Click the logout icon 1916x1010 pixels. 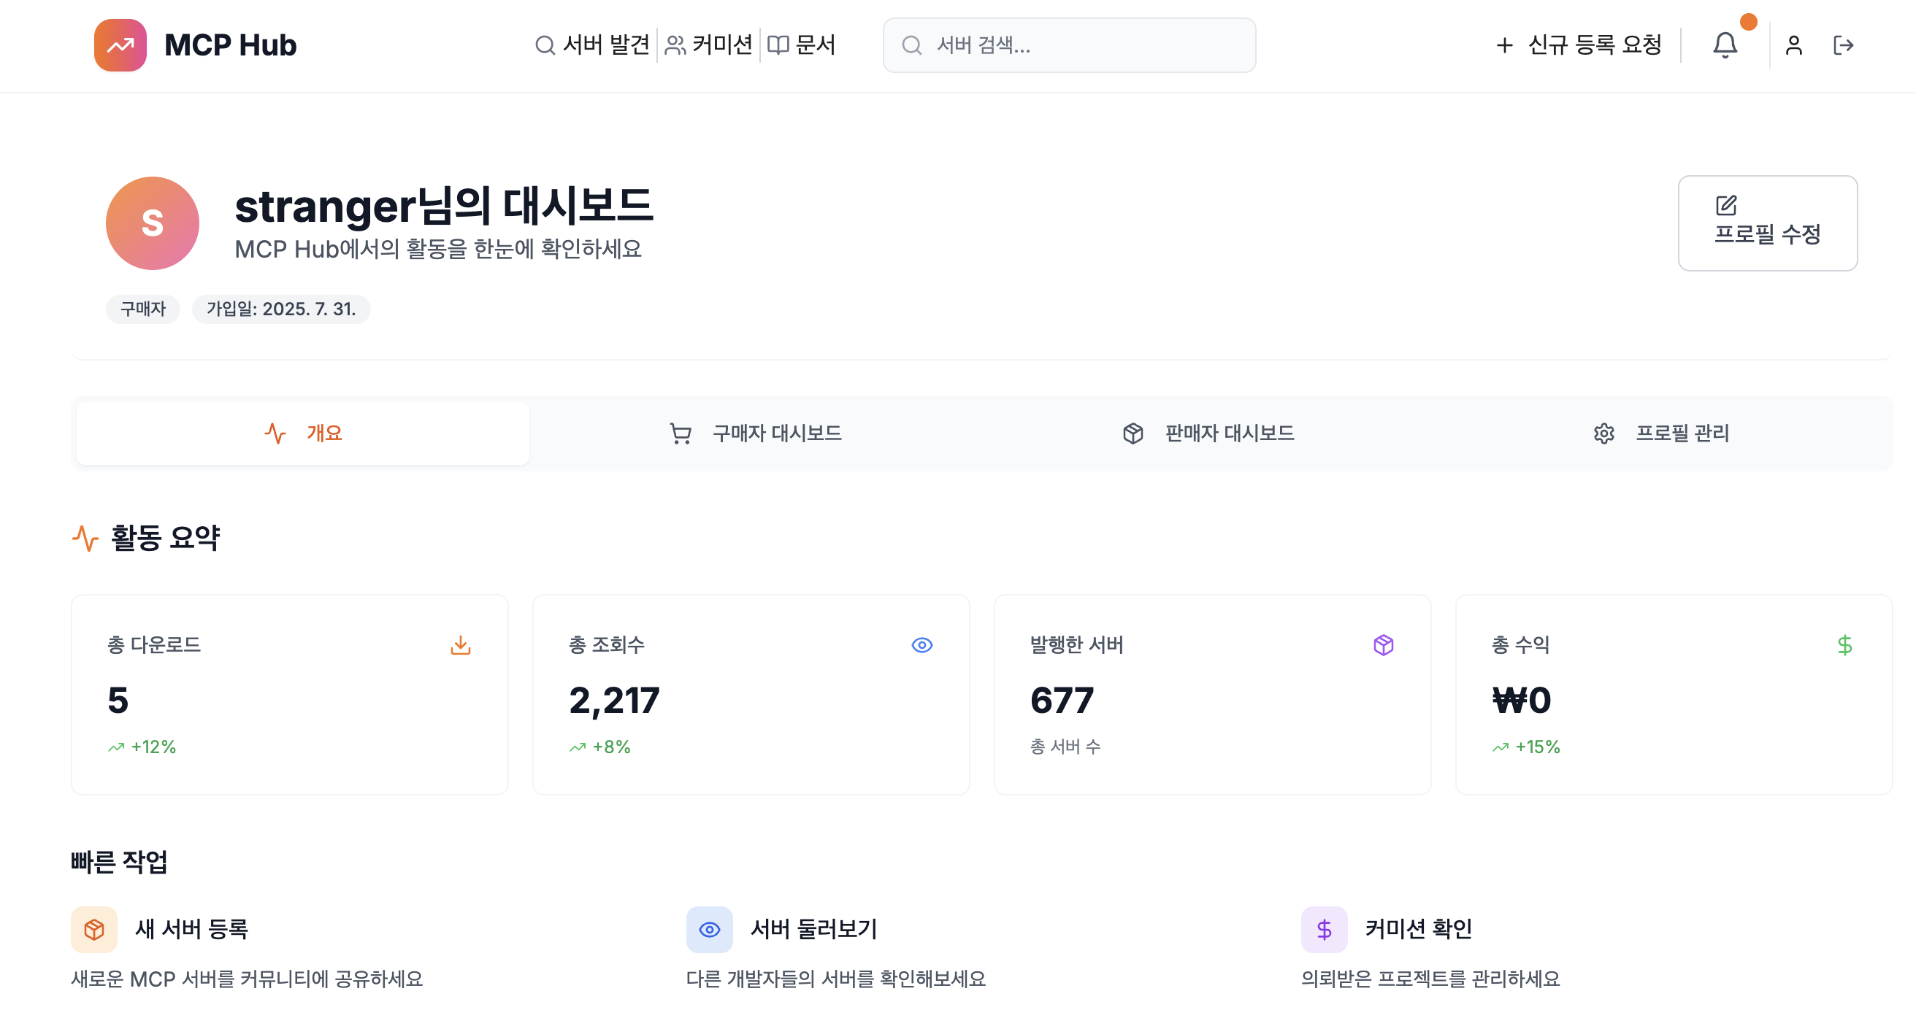(1842, 45)
